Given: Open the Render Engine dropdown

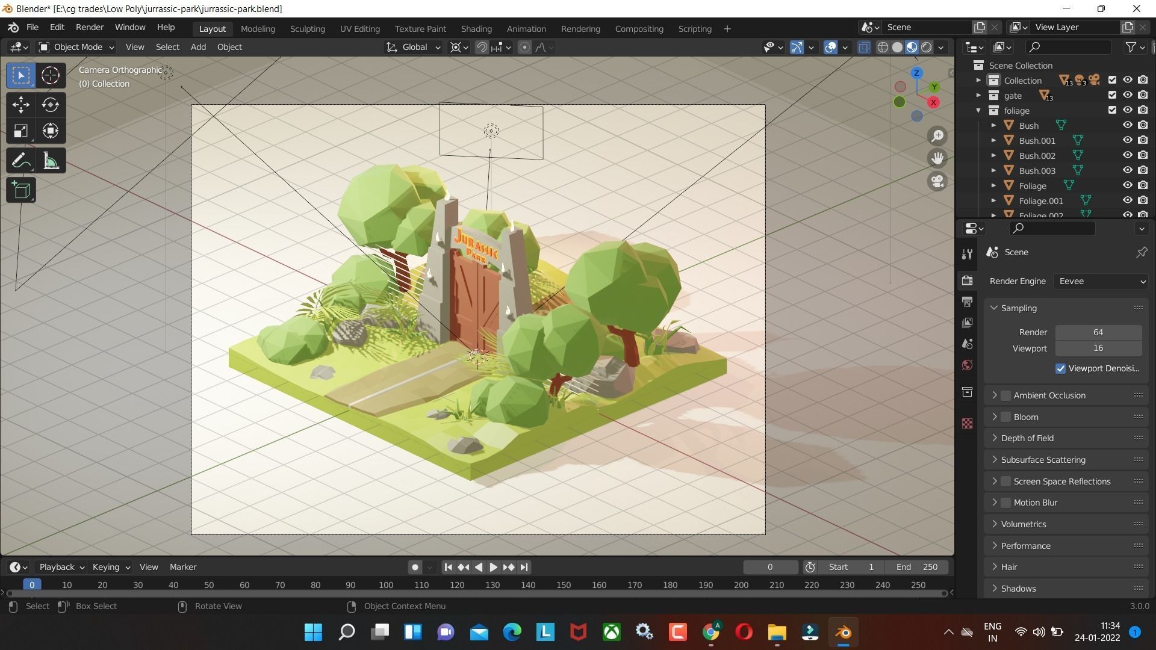Looking at the screenshot, I should [x=1101, y=281].
